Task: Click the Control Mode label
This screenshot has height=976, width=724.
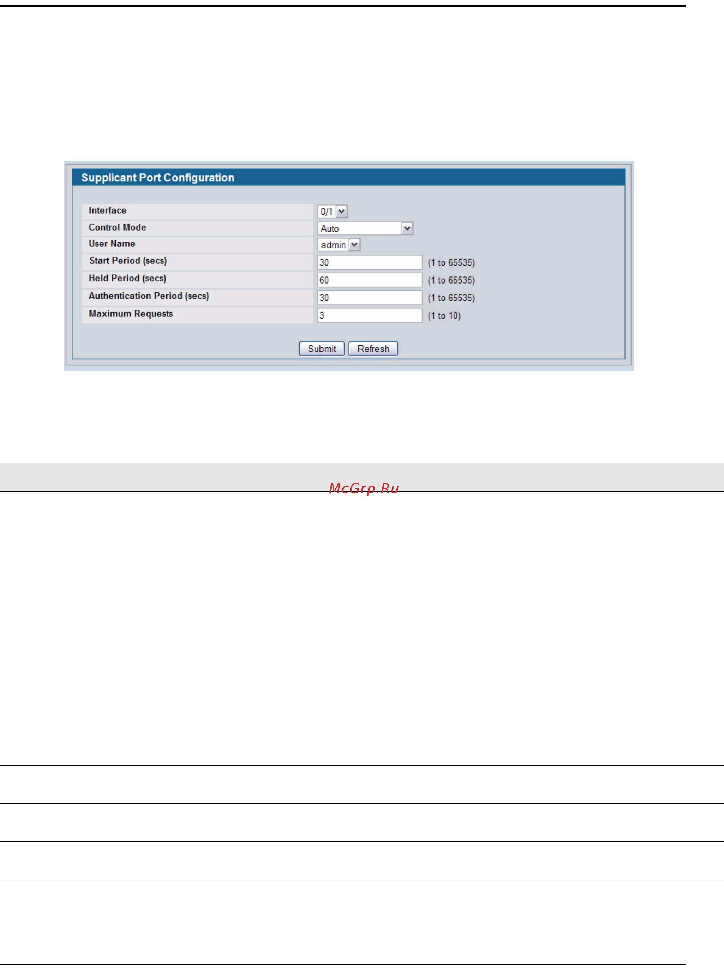Action: click(118, 227)
